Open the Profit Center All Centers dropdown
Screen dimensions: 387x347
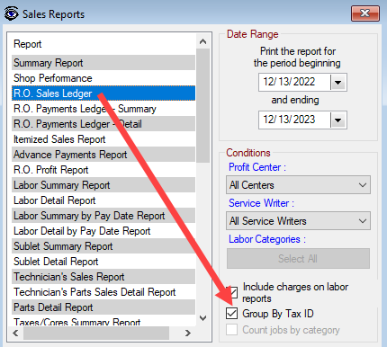tap(298, 185)
